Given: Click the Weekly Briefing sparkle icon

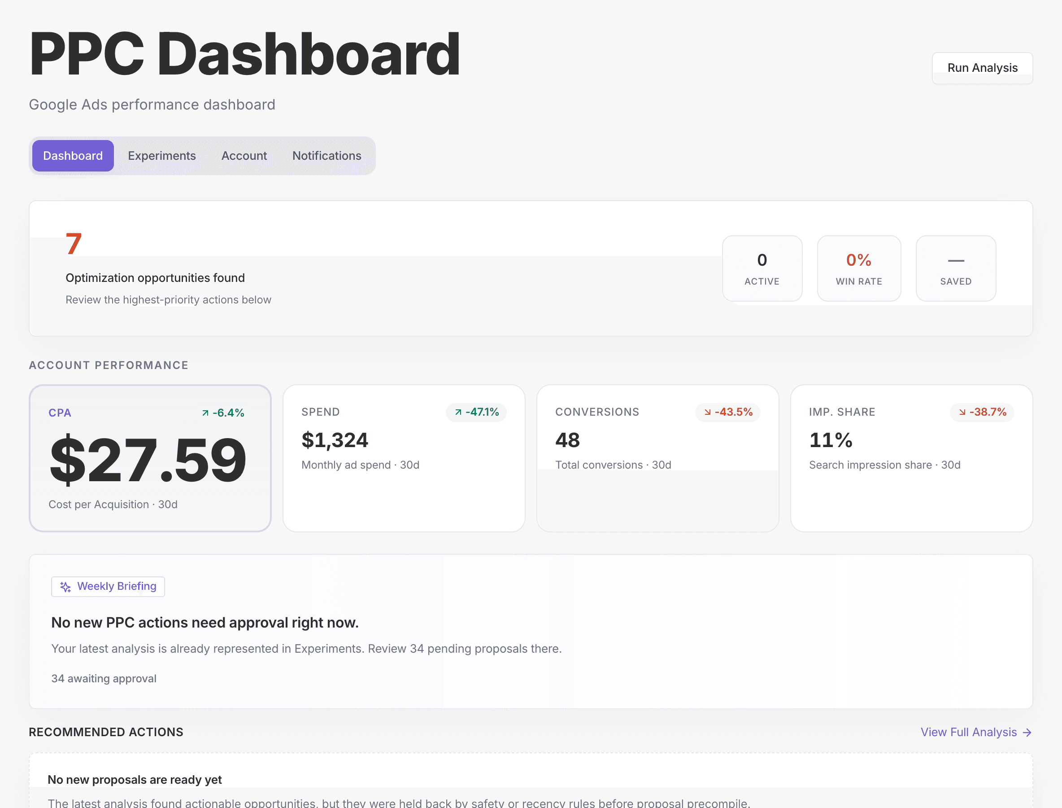Looking at the screenshot, I should (65, 586).
